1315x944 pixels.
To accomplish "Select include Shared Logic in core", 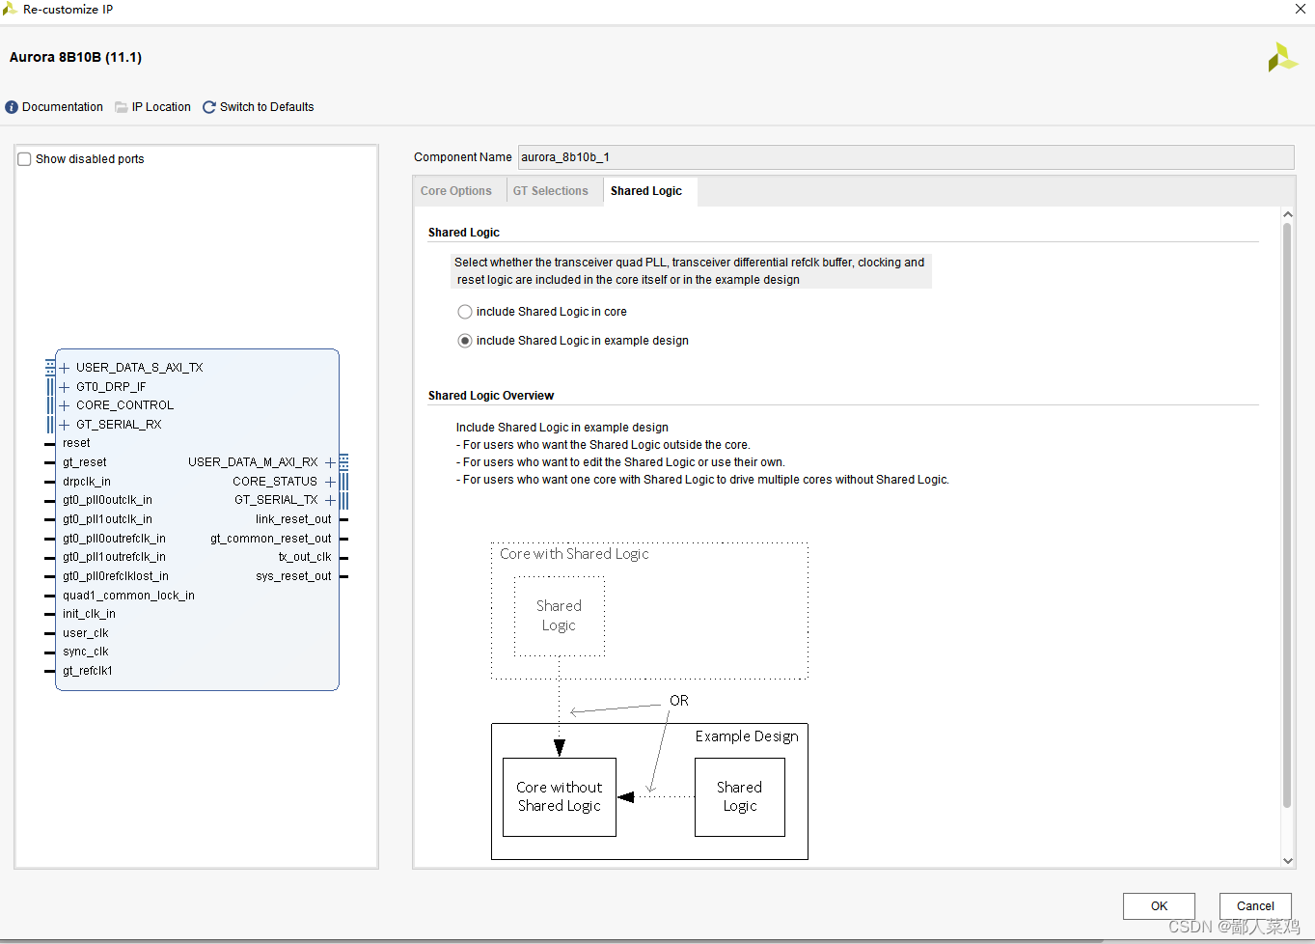I will pos(465,311).
